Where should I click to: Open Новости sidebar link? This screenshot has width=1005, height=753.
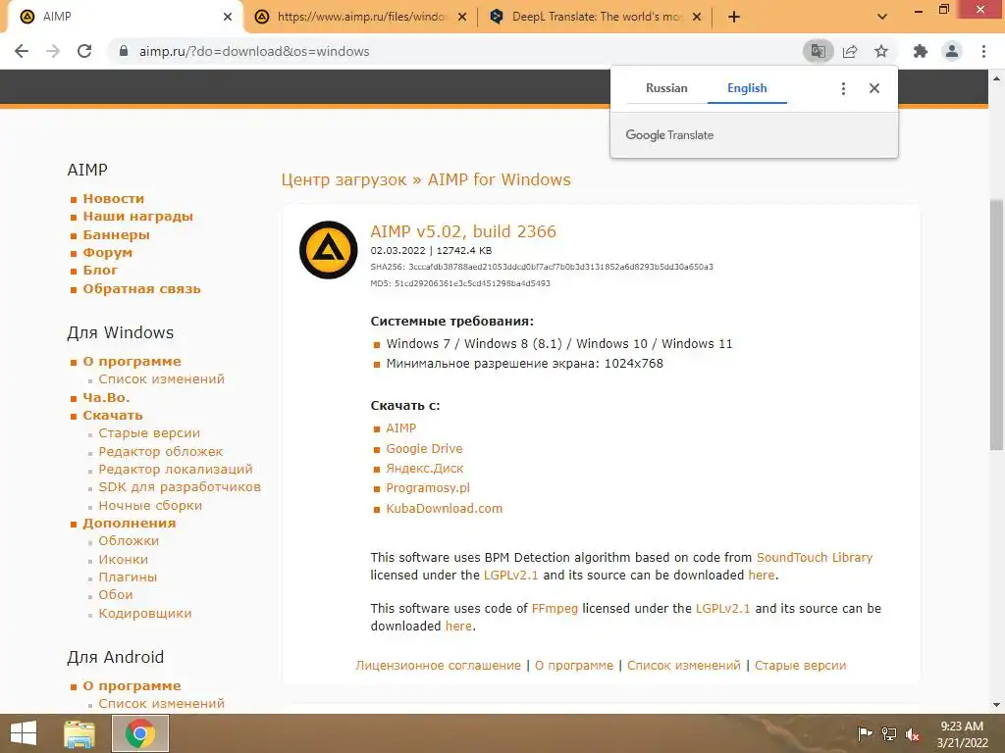(114, 198)
